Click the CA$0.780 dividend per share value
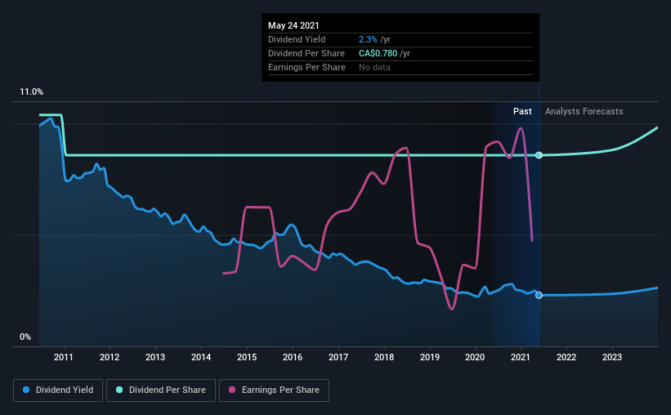671x415 pixels. 378,53
